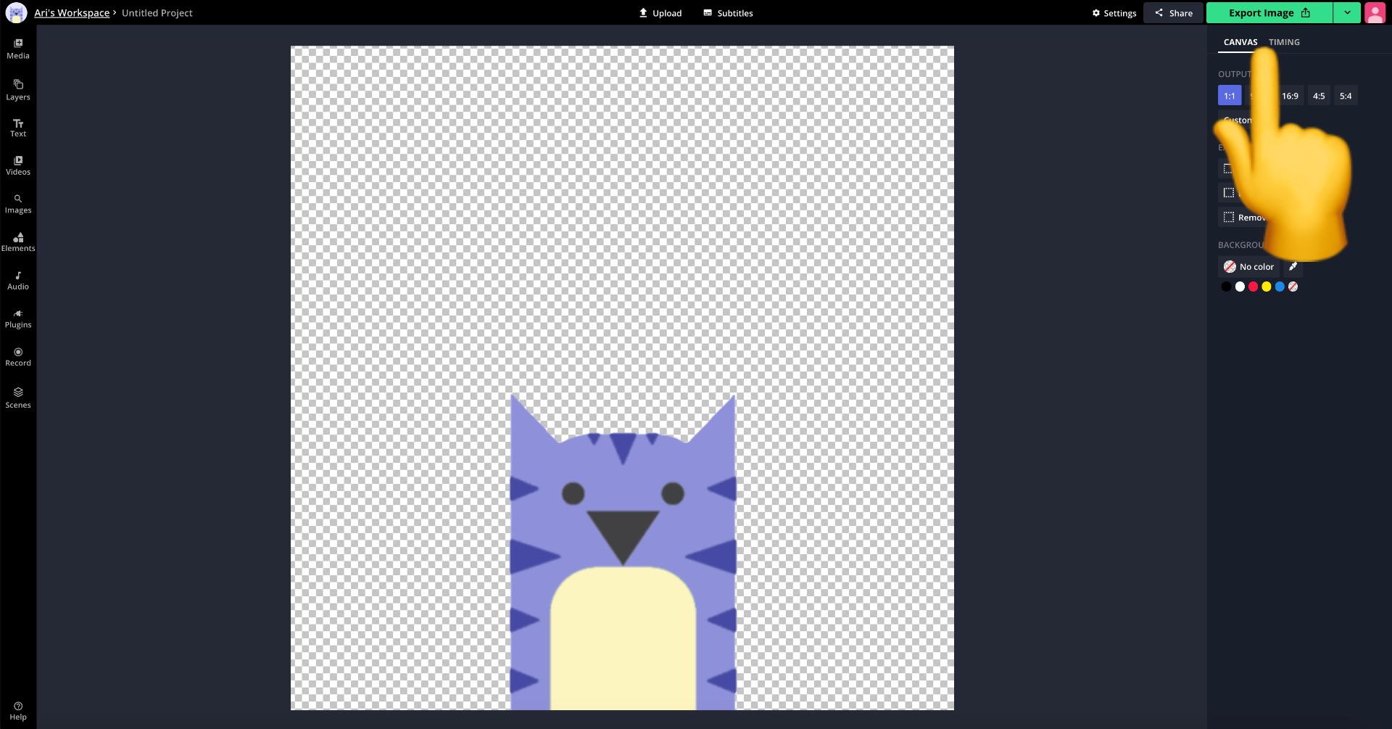This screenshot has height=729, width=1392.
Task: Click the Share button
Action: coord(1173,13)
